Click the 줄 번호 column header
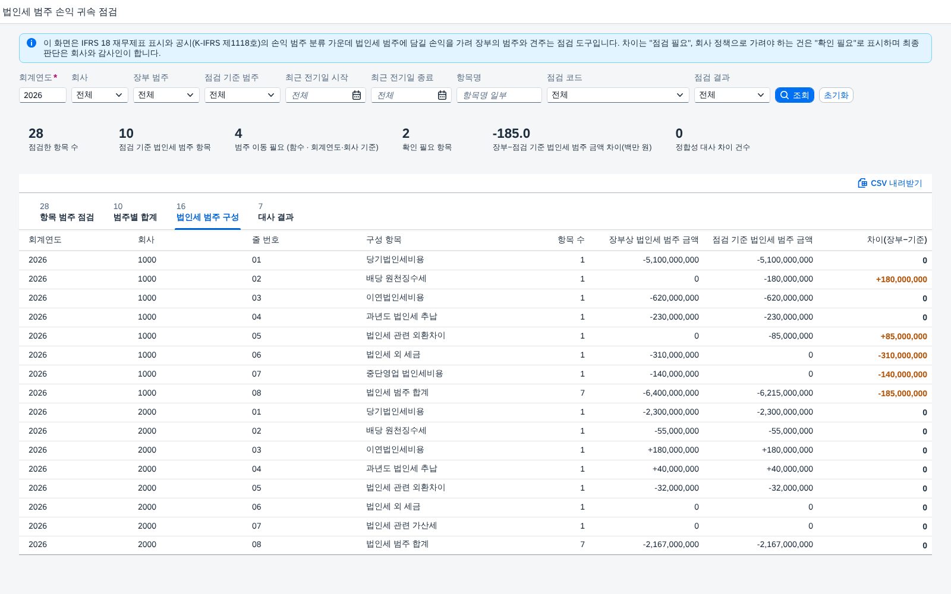Screen dimensions: 951x594 [266, 240]
